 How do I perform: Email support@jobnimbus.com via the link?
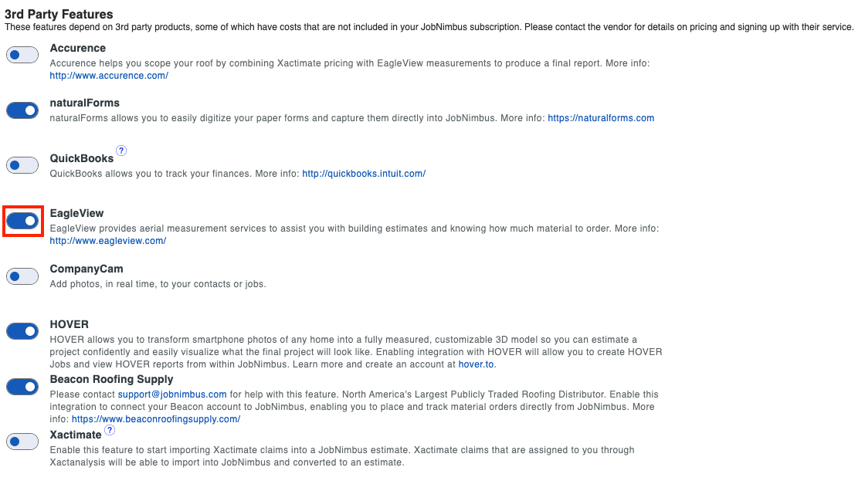[172, 394]
